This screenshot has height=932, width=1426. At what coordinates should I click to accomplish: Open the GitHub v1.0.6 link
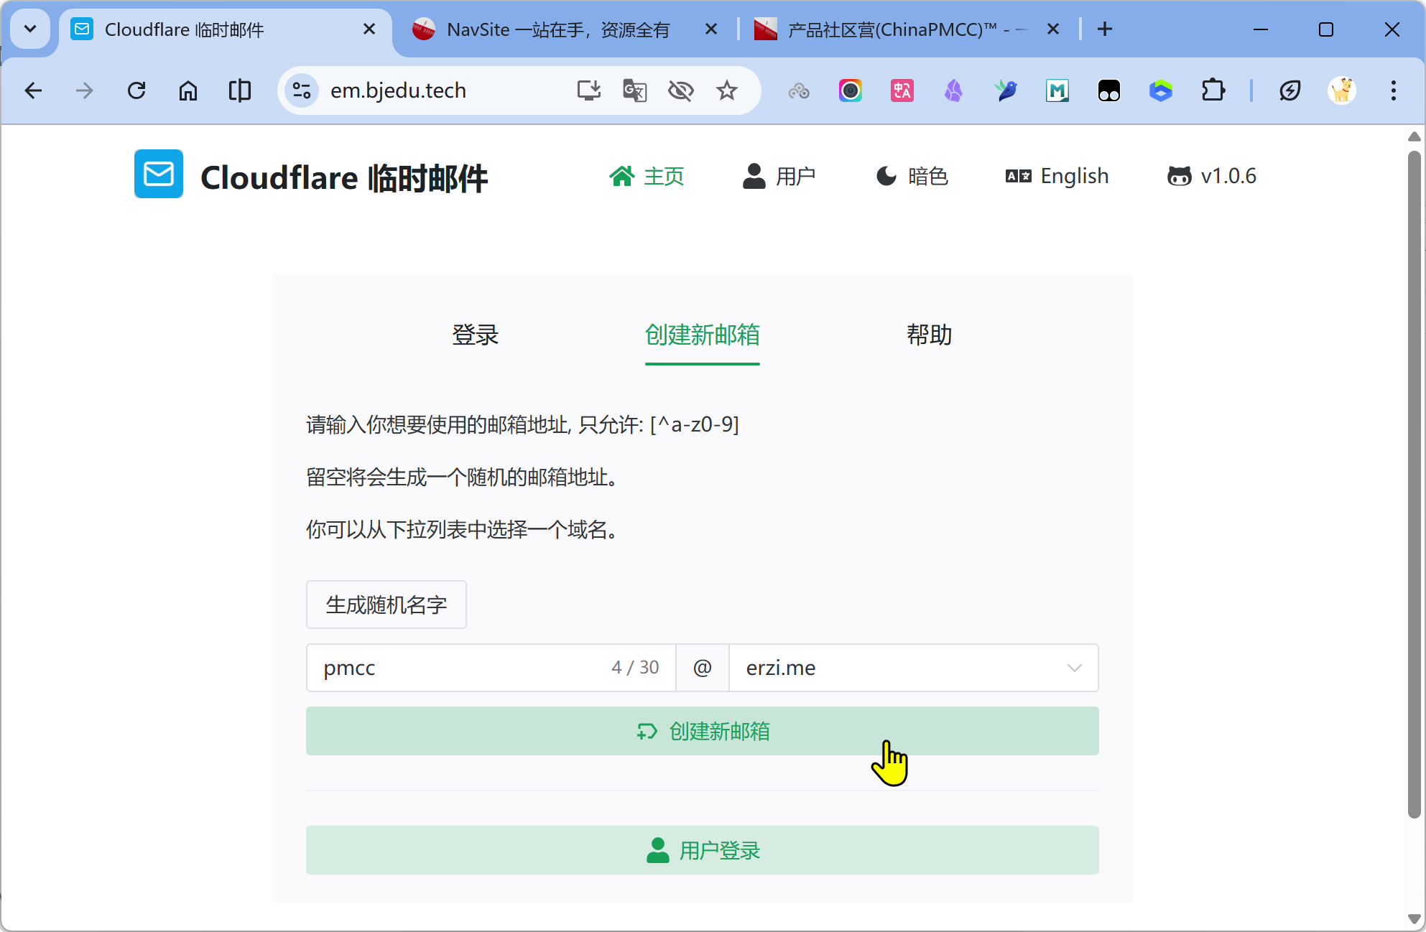pos(1212,176)
